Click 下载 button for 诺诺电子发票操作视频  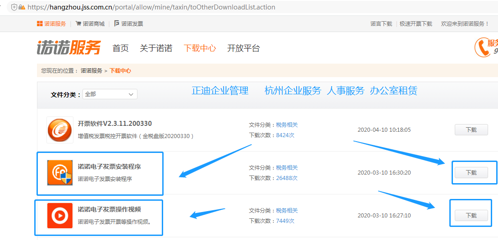[x=471, y=216]
